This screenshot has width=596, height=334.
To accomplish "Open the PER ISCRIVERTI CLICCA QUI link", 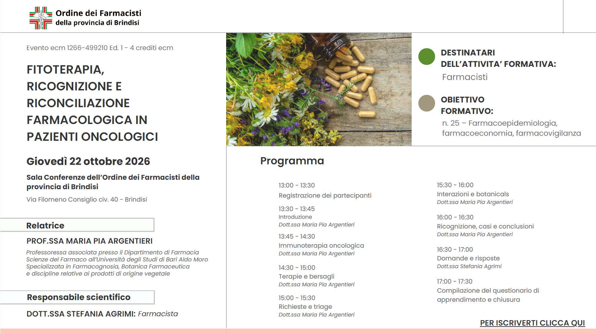I will point(532,323).
